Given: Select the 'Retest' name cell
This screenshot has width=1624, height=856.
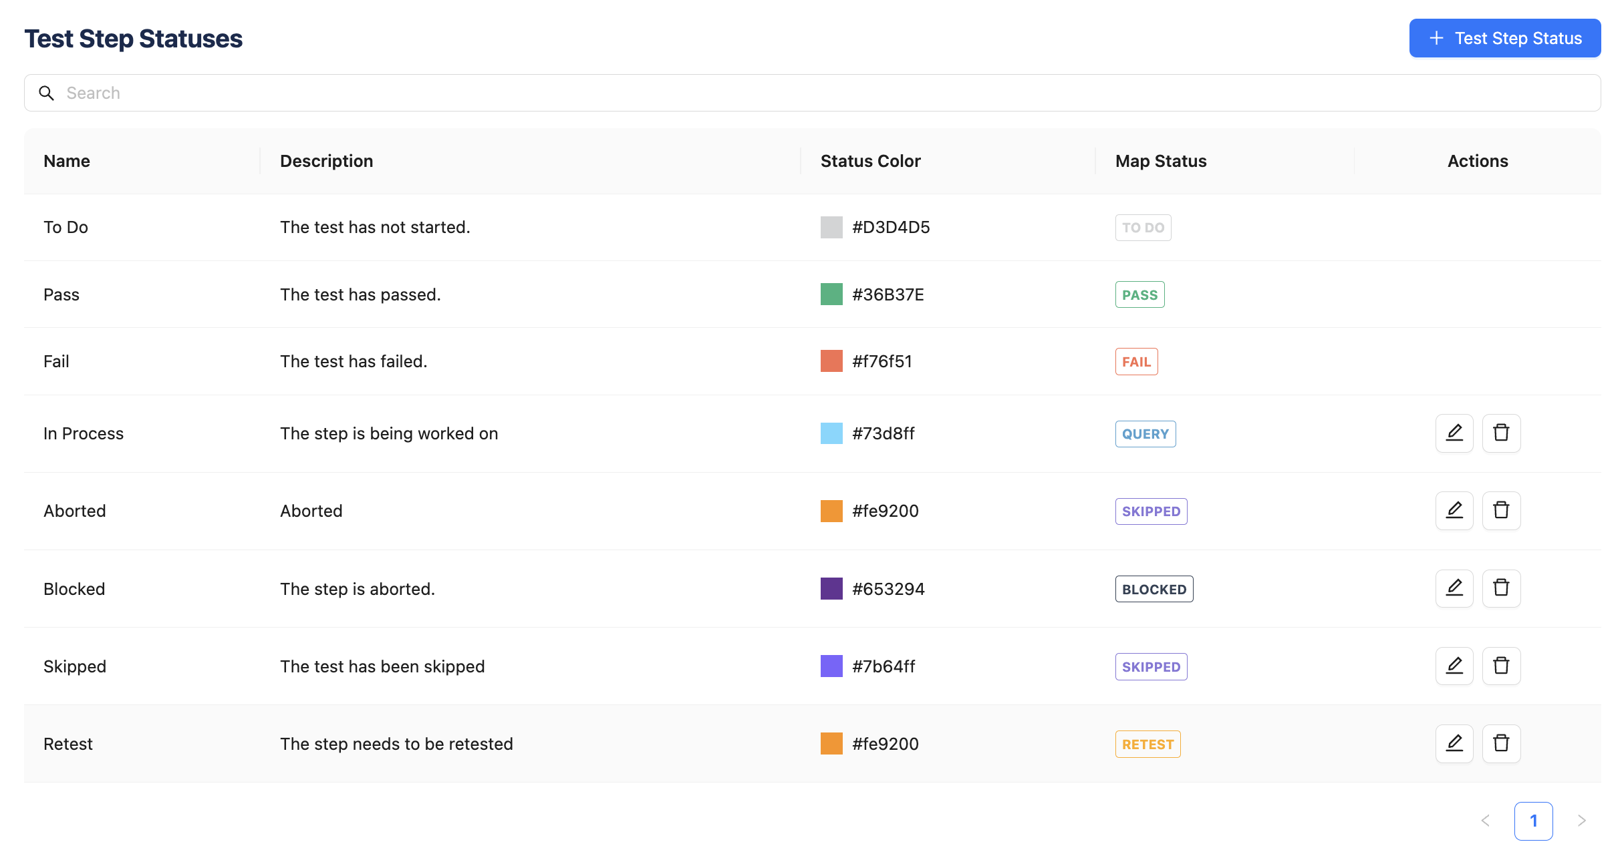Looking at the screenshot, I should 68,744.
